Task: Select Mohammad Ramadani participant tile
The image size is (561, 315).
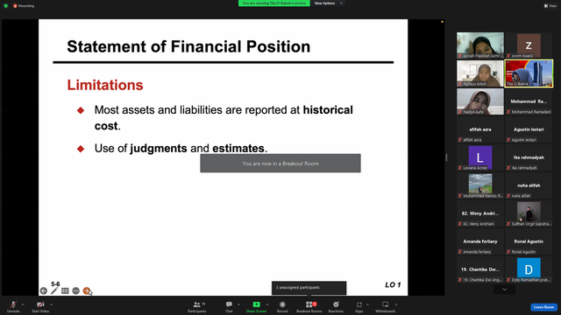Action: (x=529, y=101)
